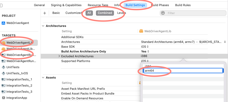Open the General tab
Image resolution: width=228 pixels, height=102 pixels.
coord(39,5)
